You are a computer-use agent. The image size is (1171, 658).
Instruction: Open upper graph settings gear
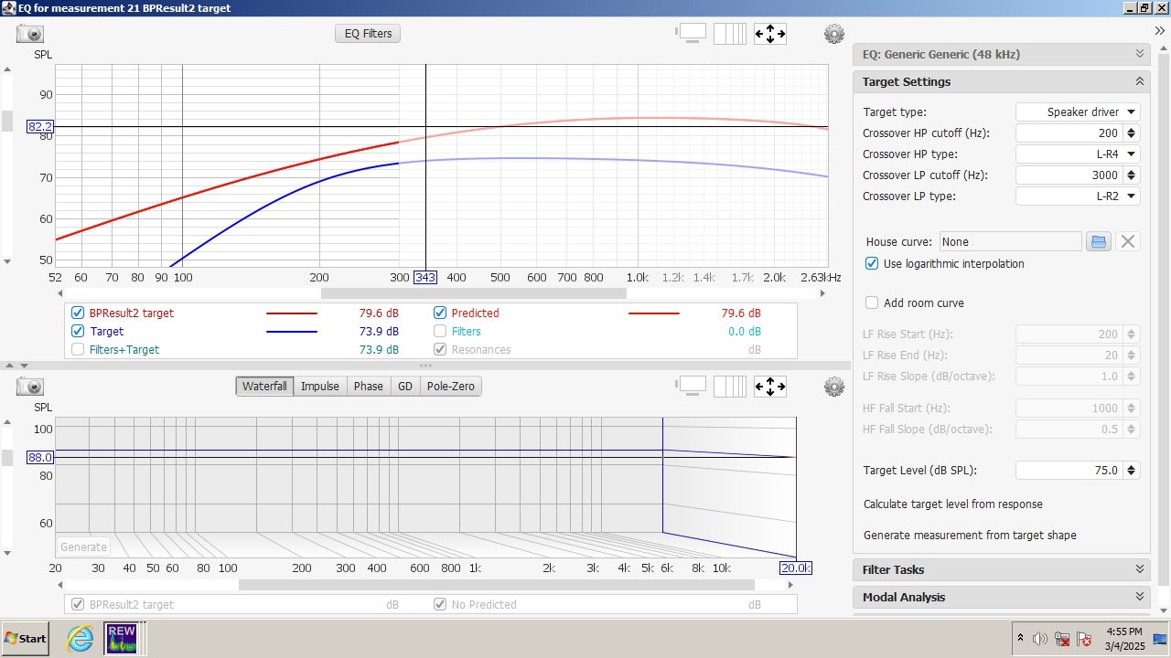tap(833, 34)
